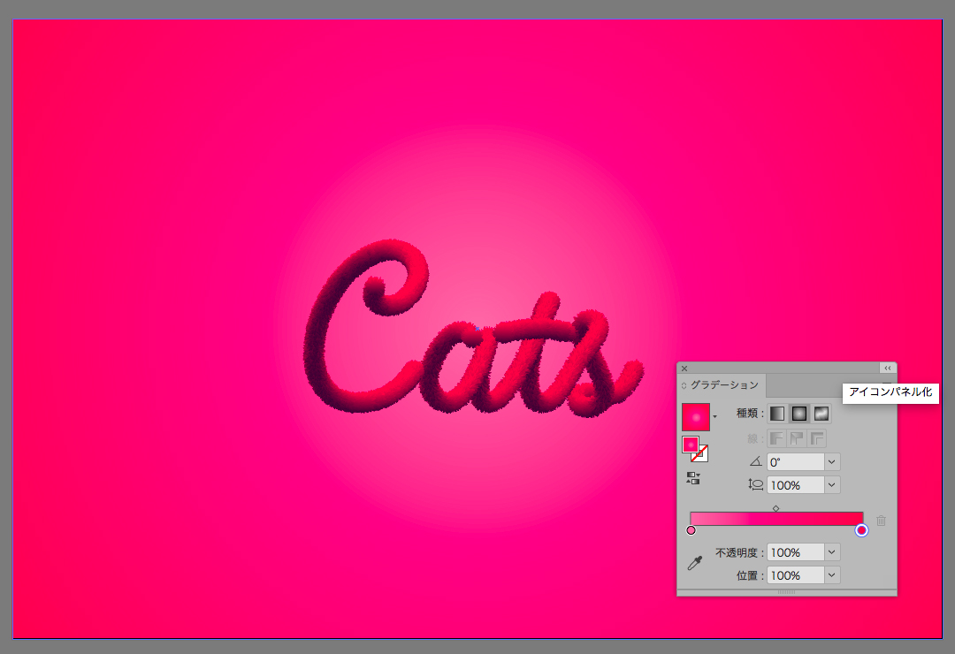The image size is (955, 654).
Task: Expand the 不透明度 opacity dropdown
Action: click(x=831, y=552)
